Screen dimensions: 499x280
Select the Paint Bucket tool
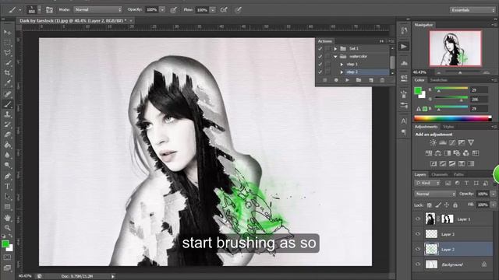7,145
